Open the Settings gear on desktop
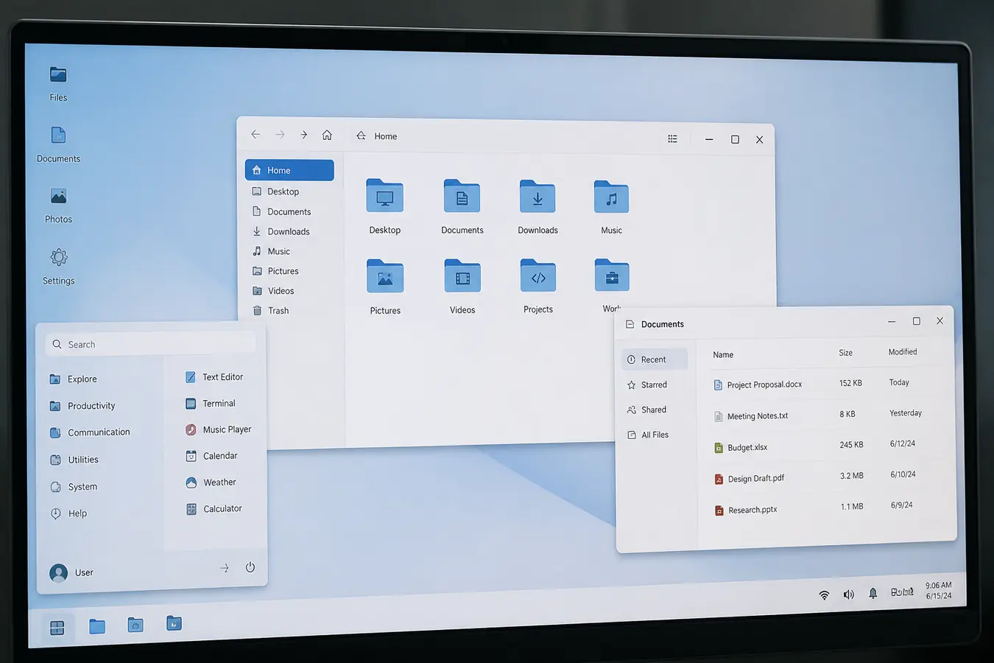This screenshot has width=994, height=663. [x=58, y=266]
